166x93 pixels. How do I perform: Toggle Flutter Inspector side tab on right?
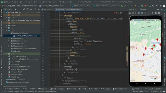(x=165, y=65)
